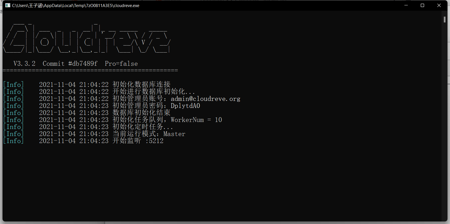
Task: Click the 'Master' run mode text
Action: [174, 134]
